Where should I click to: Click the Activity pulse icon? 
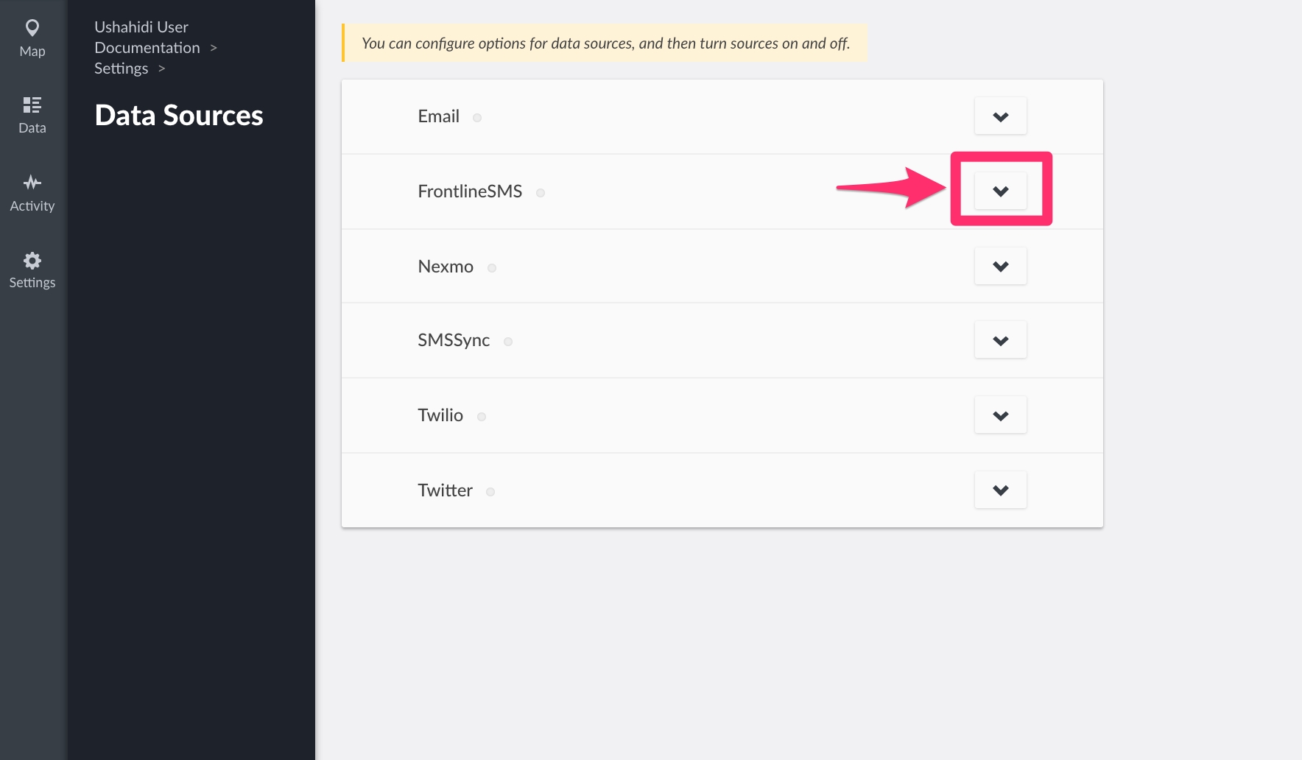[x=32, y=182]
